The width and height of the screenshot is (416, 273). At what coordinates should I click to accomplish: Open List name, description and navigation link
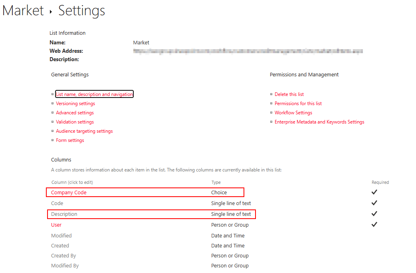point(94,94)
